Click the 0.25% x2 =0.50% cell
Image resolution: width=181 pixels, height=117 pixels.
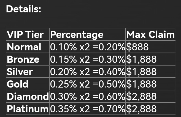(x=88, y=84)
